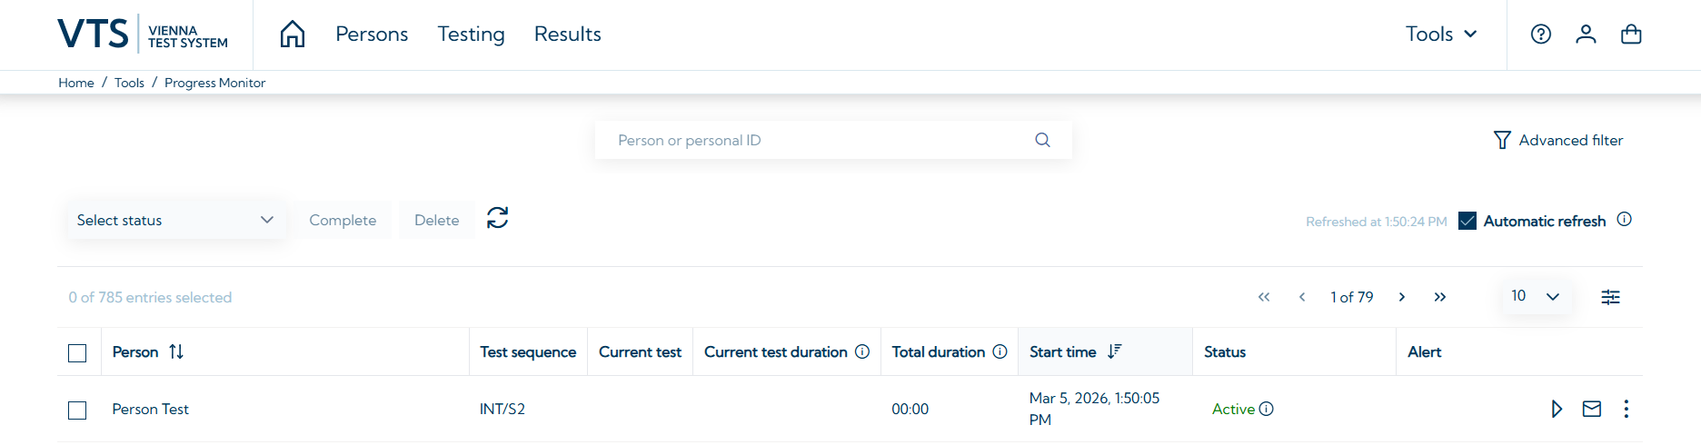Open the user account icon
This screenshot has height=445, width=1701.
pyautogui.click(x=1586, y=35)
